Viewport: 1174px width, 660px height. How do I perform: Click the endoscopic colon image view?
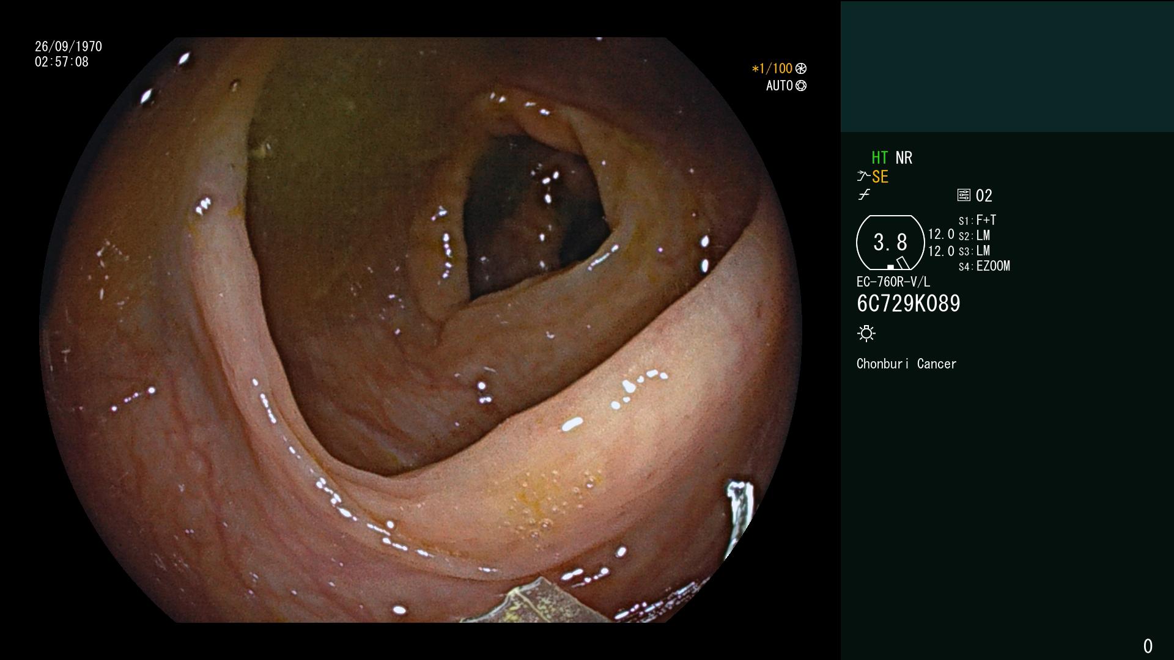(421, 330)
